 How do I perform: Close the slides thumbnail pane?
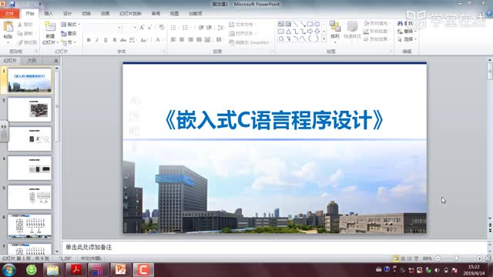[56, 60]
